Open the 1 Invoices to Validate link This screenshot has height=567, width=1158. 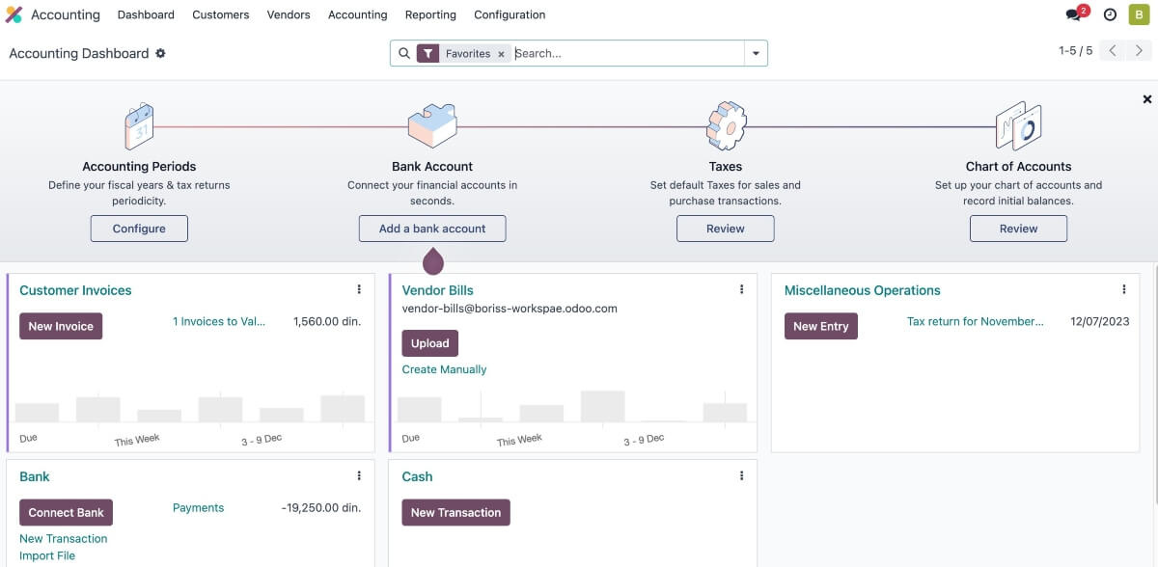(x=219, y=321)
